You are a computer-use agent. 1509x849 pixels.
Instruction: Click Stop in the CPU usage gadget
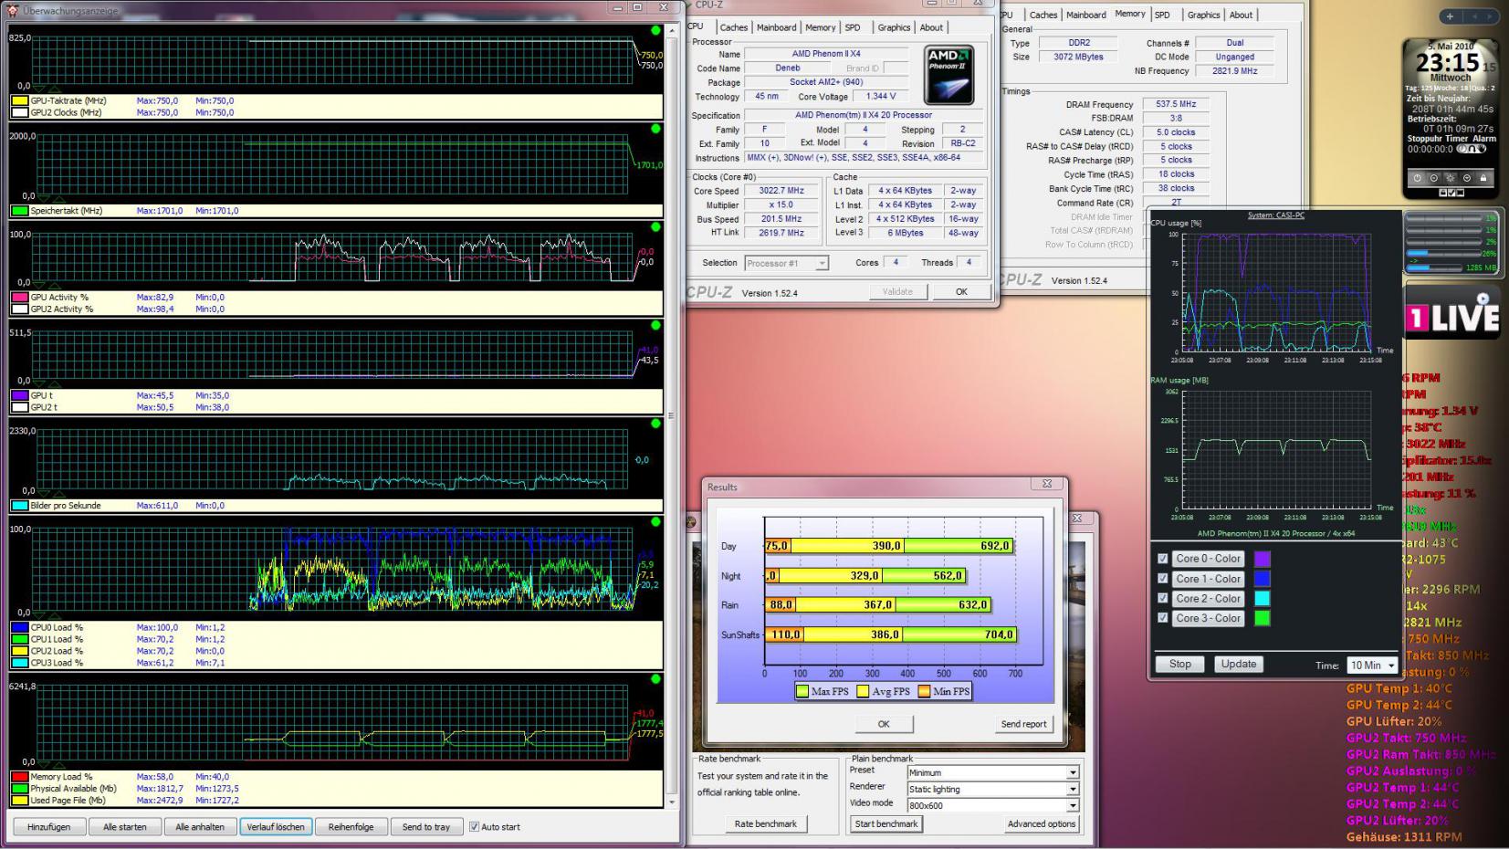pyautogui.click(x=1180, y=665)
